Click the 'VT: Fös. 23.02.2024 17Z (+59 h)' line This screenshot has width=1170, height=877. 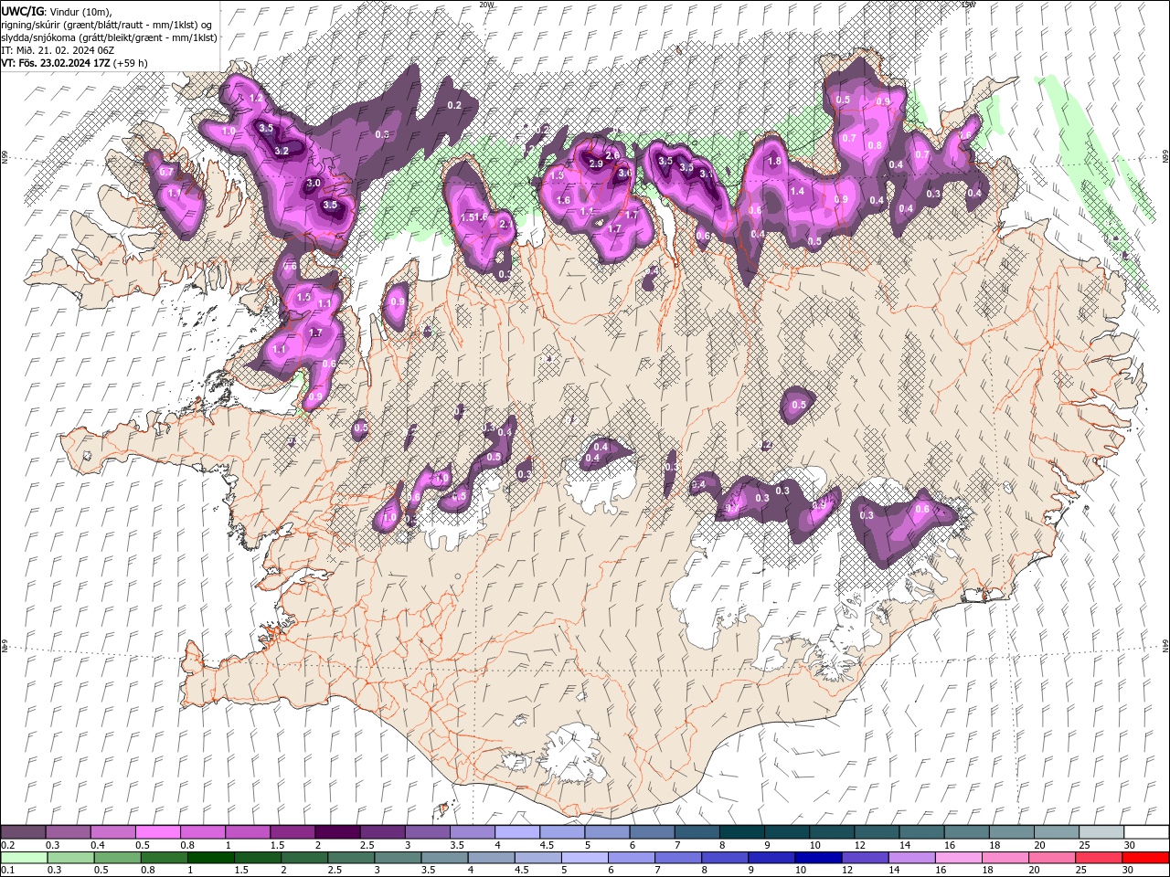point(75,63)
